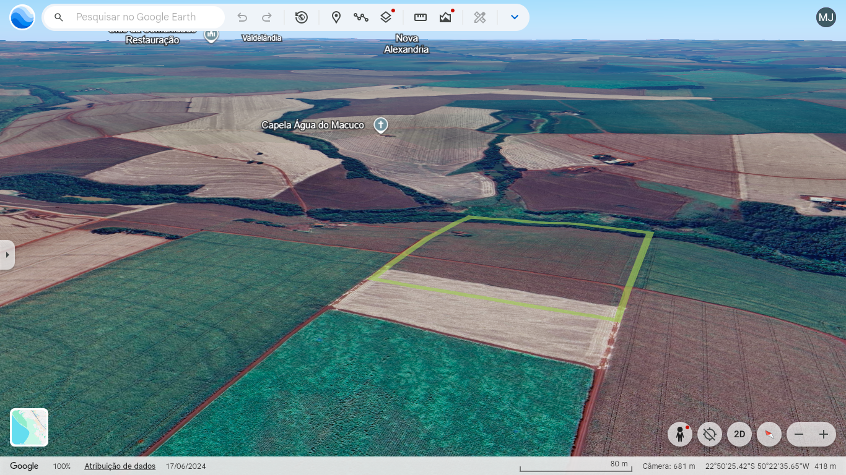Click the crossed ruler and pencil icon
Screen dimensions: 846x475
pyautogui.click(x=480, y=17)
